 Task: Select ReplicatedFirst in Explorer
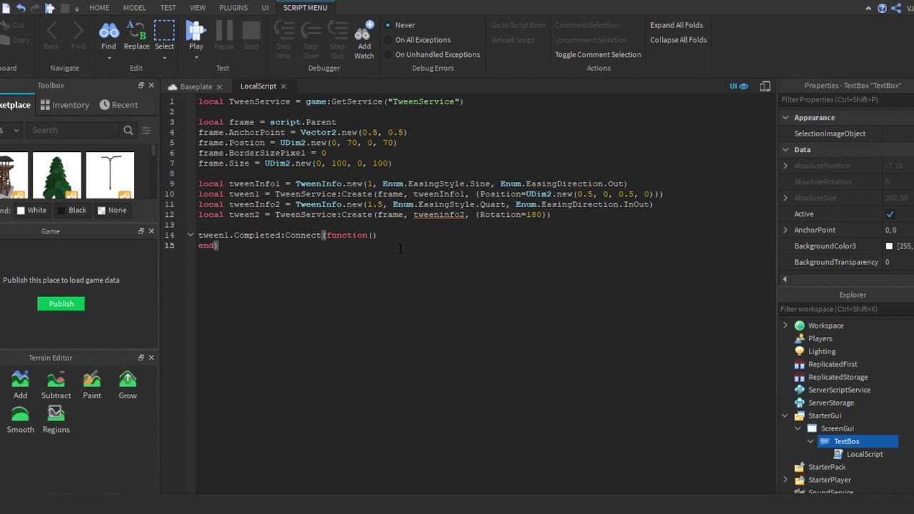(x=833, y=364)
